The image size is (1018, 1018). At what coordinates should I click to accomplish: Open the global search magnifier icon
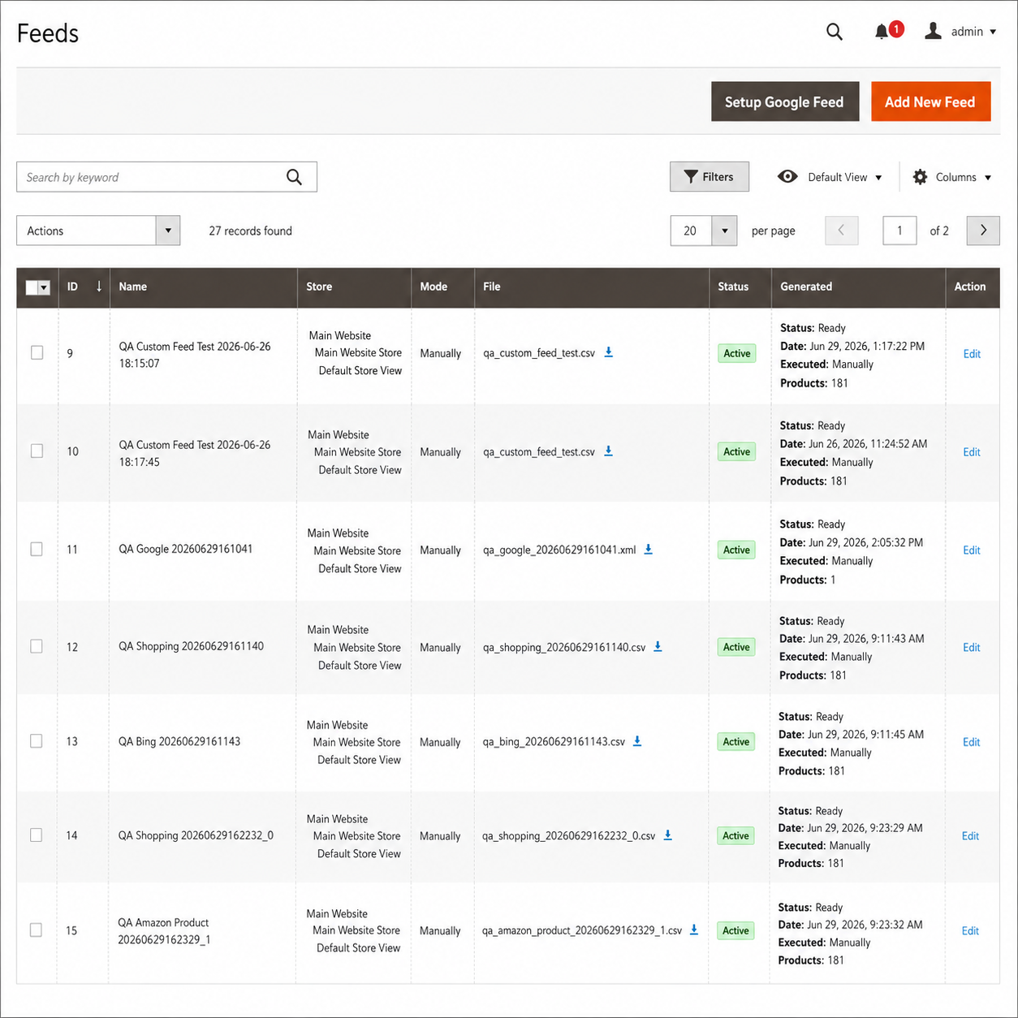pos(834,32)
